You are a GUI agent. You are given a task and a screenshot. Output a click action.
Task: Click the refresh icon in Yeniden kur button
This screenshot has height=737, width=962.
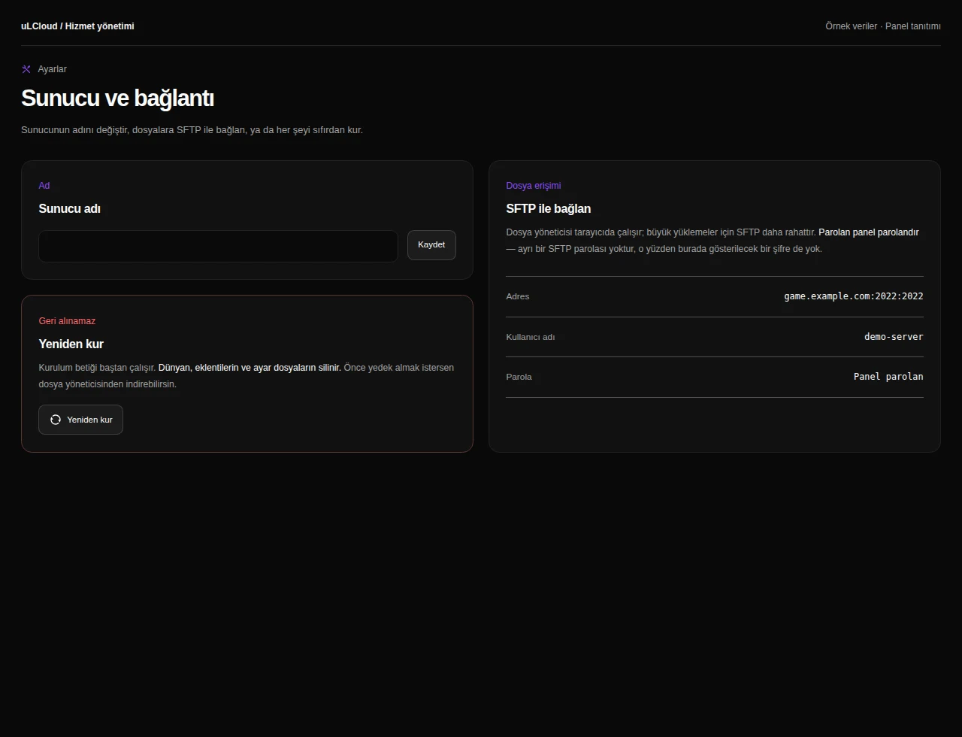[56, 420]
